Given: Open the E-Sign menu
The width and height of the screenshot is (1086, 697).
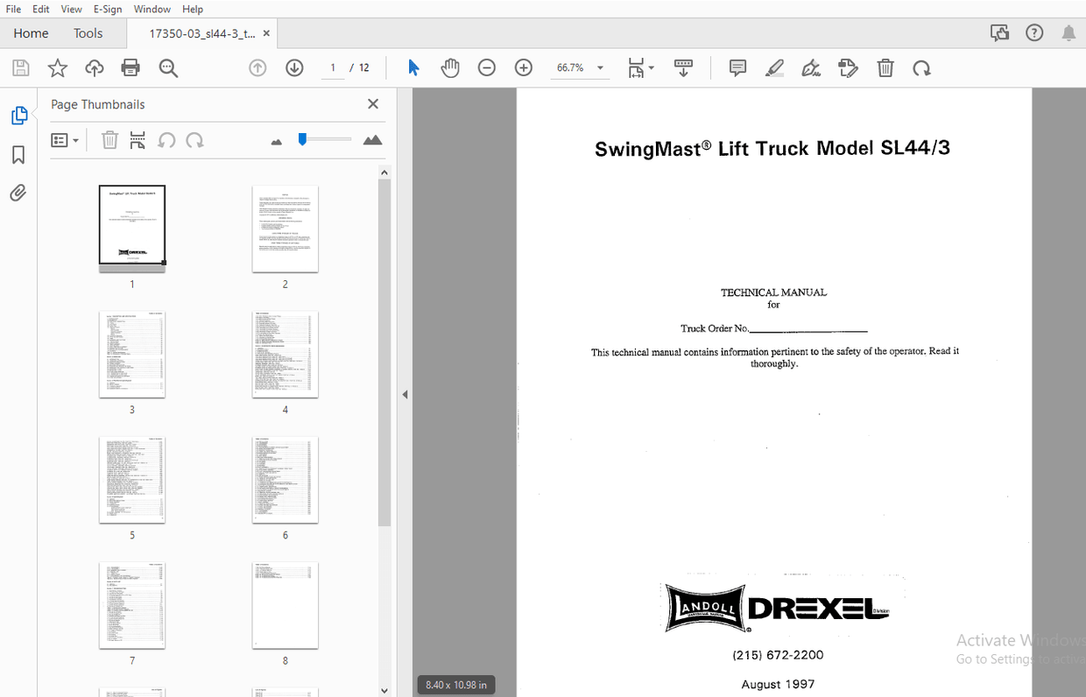Looking at the screenshot, I should 107,9.
